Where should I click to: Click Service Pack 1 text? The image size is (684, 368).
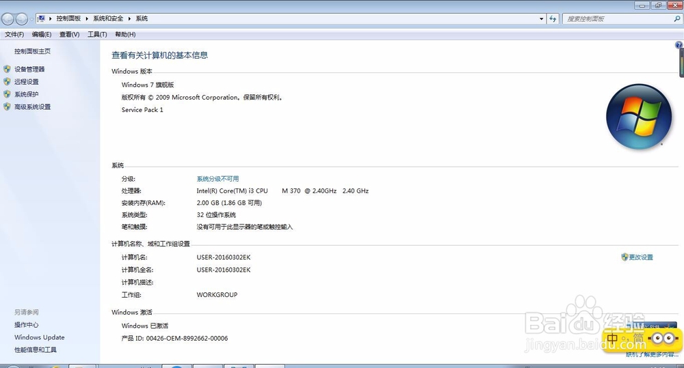click(x=142, y=110)
